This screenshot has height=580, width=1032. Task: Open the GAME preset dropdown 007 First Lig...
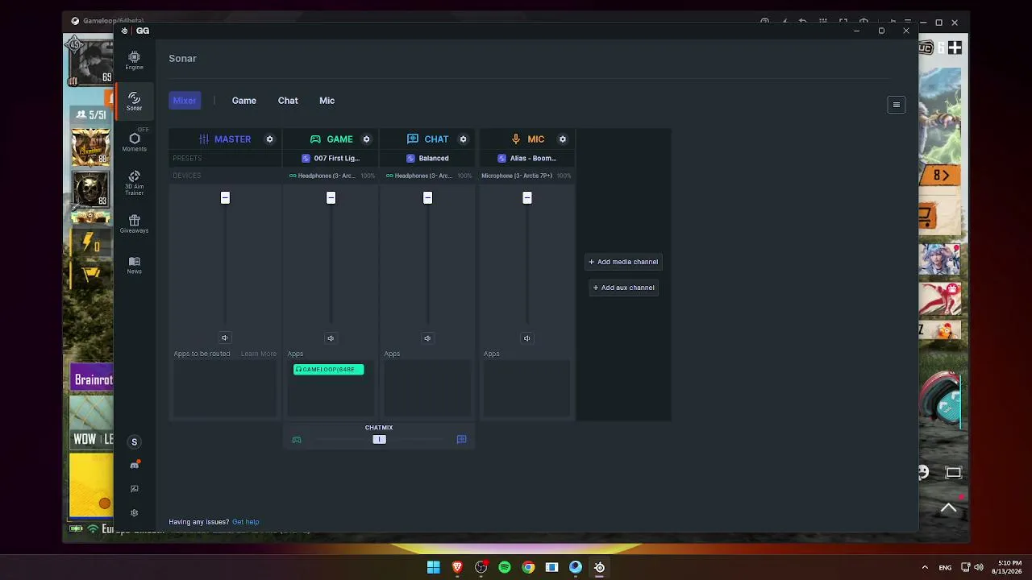(x=331, y=159)
